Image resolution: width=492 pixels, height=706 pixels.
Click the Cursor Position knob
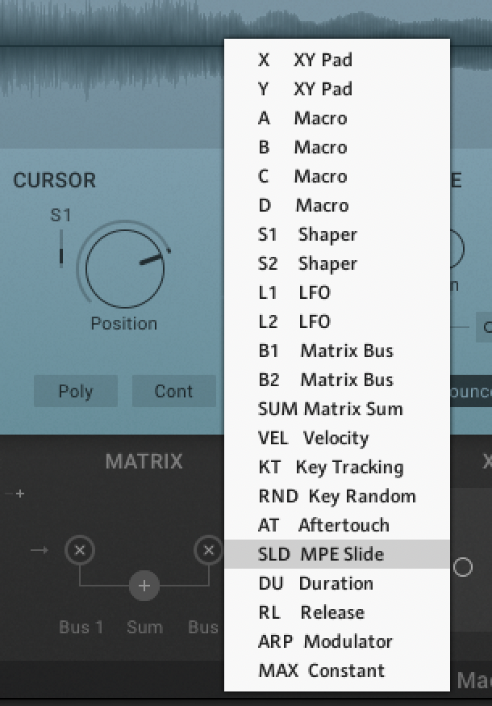[124, 268]
